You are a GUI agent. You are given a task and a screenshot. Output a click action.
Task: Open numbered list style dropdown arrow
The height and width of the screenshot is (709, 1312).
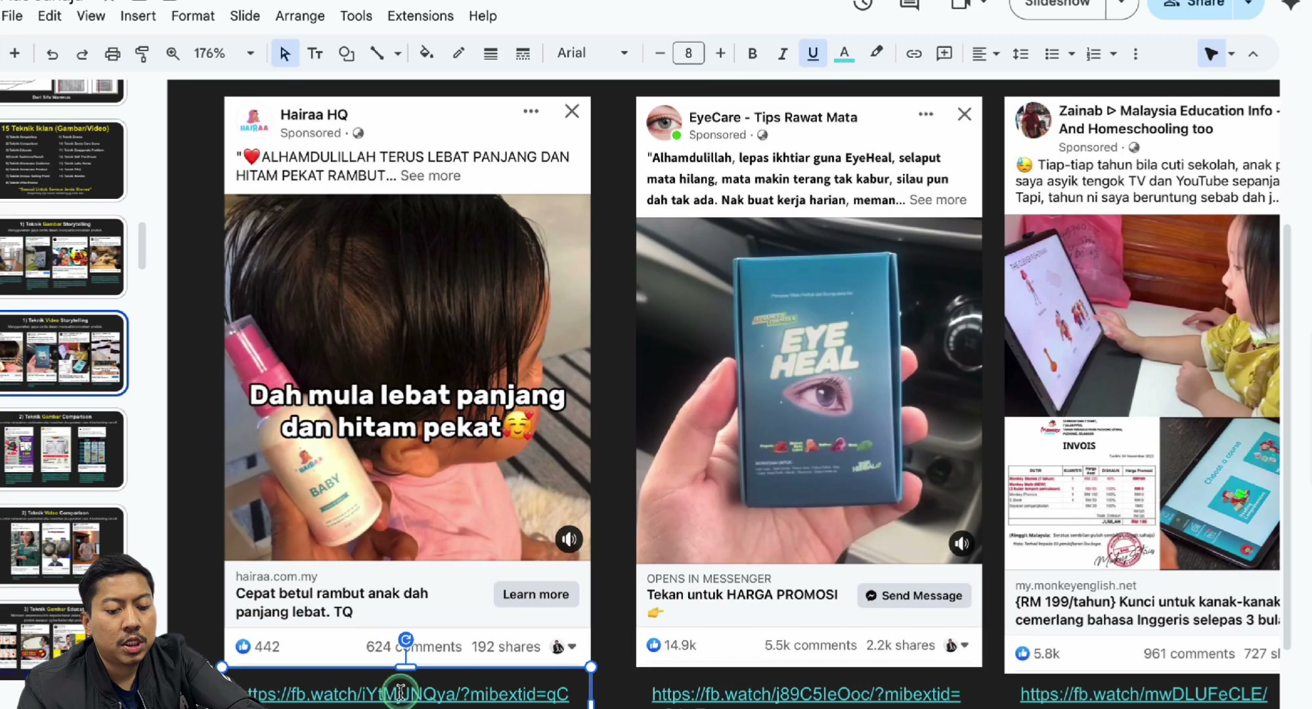pyautogui.click(x=1113, y=54)
